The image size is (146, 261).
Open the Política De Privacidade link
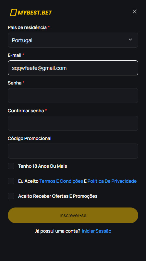click(112, 181)
